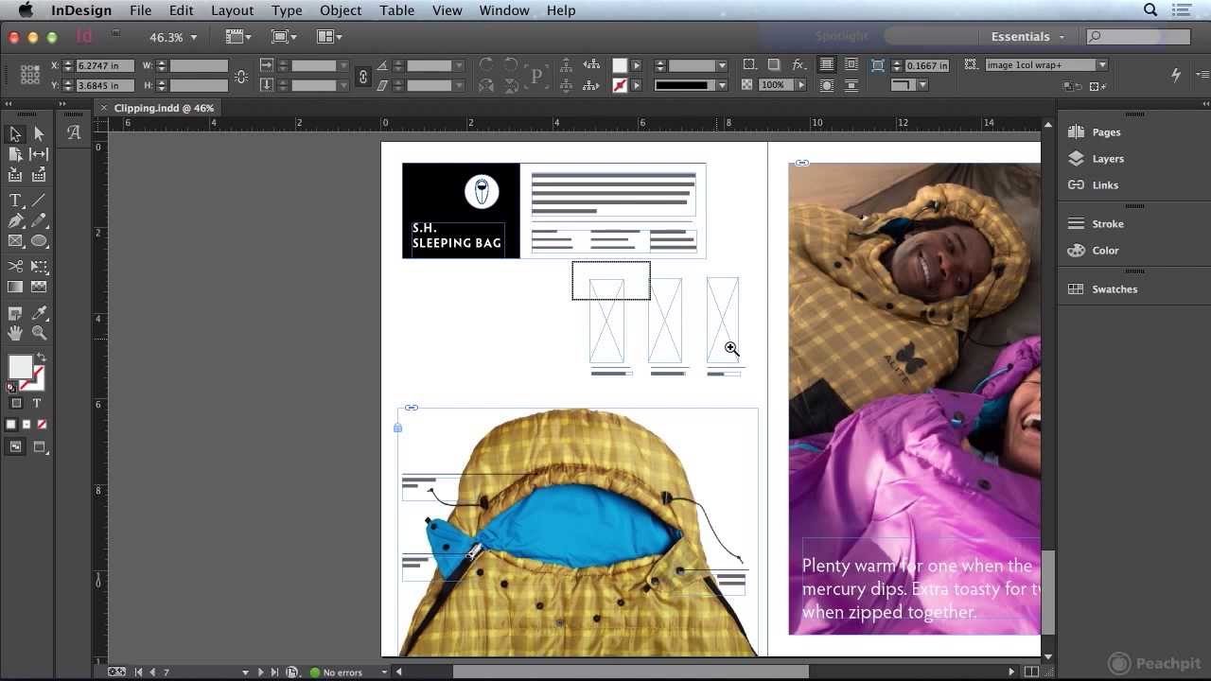
Task: Select the Clipping.indd @ 46% tab
Action: [x=164, y=108]
